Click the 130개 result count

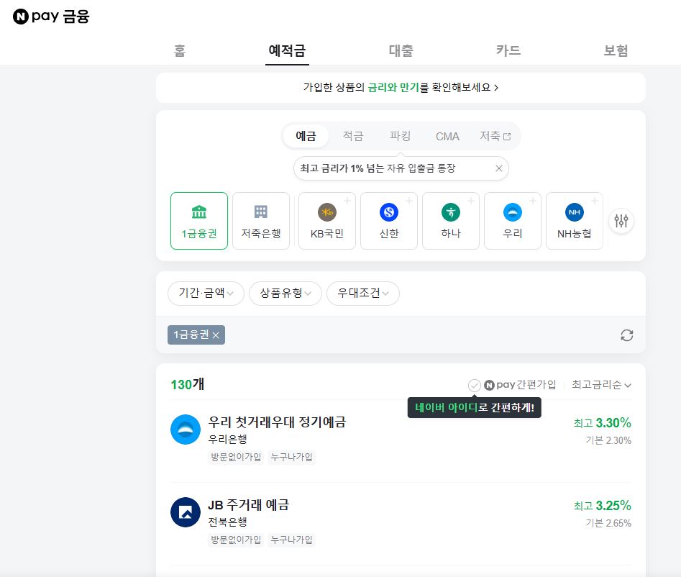187,384
